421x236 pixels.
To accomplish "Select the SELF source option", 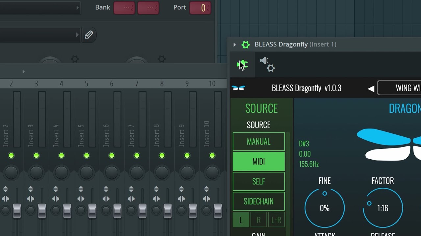I will pyautogui.click(x=259, y=181).
